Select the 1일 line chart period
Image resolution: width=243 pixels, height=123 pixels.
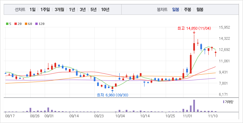point(33,10)
